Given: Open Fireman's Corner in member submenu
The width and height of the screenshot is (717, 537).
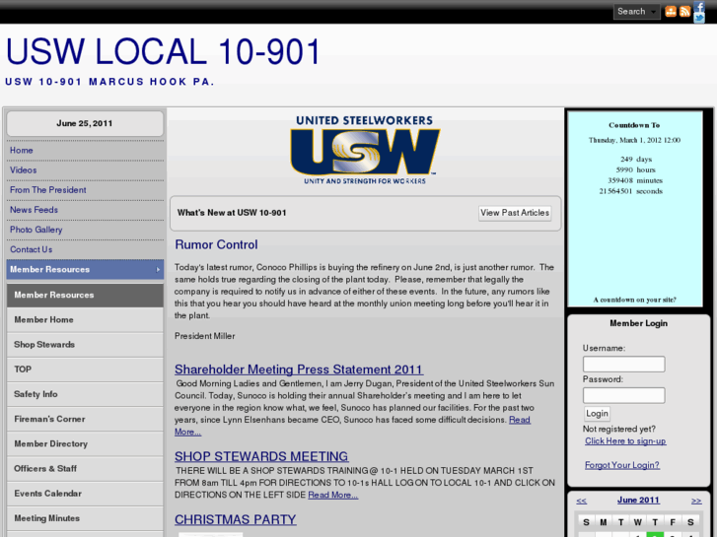Looking at the screenshot, I should (x=85, y=419).
